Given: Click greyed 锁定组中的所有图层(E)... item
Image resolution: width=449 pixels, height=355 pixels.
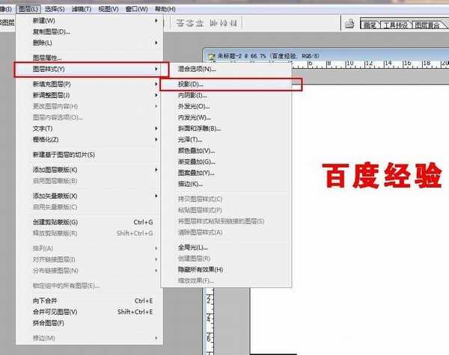Looking at the screenshot, I should coord(89,285).
